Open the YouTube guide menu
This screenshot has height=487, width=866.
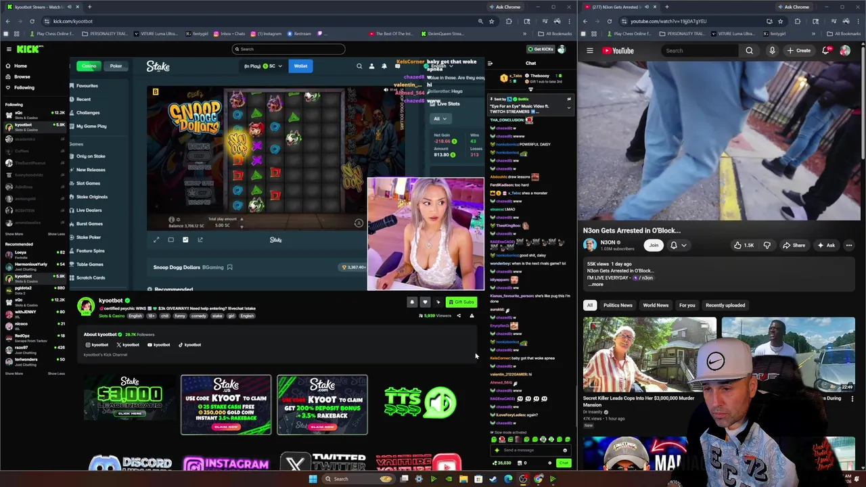590,51
